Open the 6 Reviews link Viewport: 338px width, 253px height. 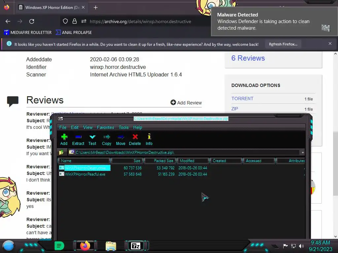tap(248, 58)
